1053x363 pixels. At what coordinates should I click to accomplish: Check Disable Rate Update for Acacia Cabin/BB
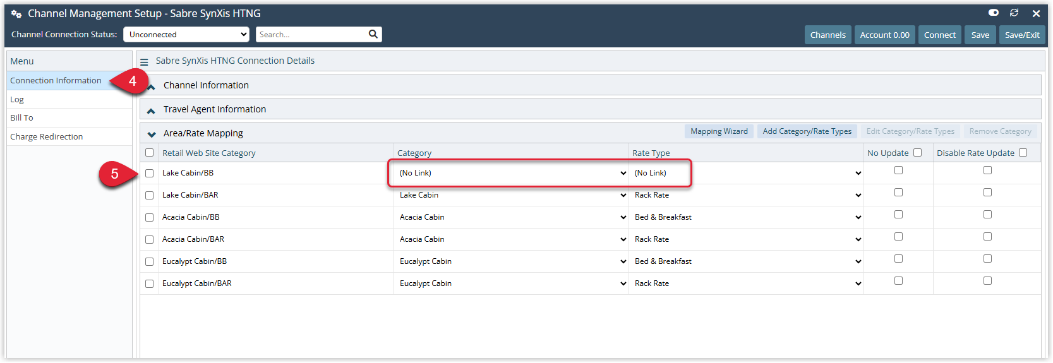[987, 215]
